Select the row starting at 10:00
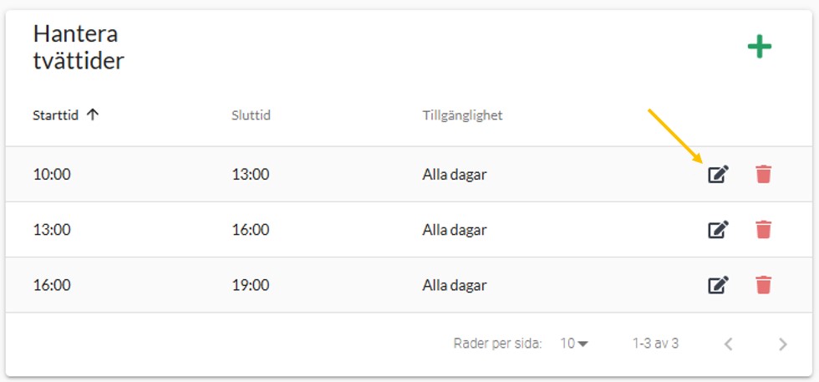The image size is (819, 382). click(50, 175)
